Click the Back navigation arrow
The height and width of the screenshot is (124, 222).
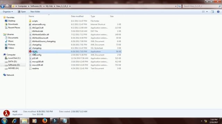[2, 6]
